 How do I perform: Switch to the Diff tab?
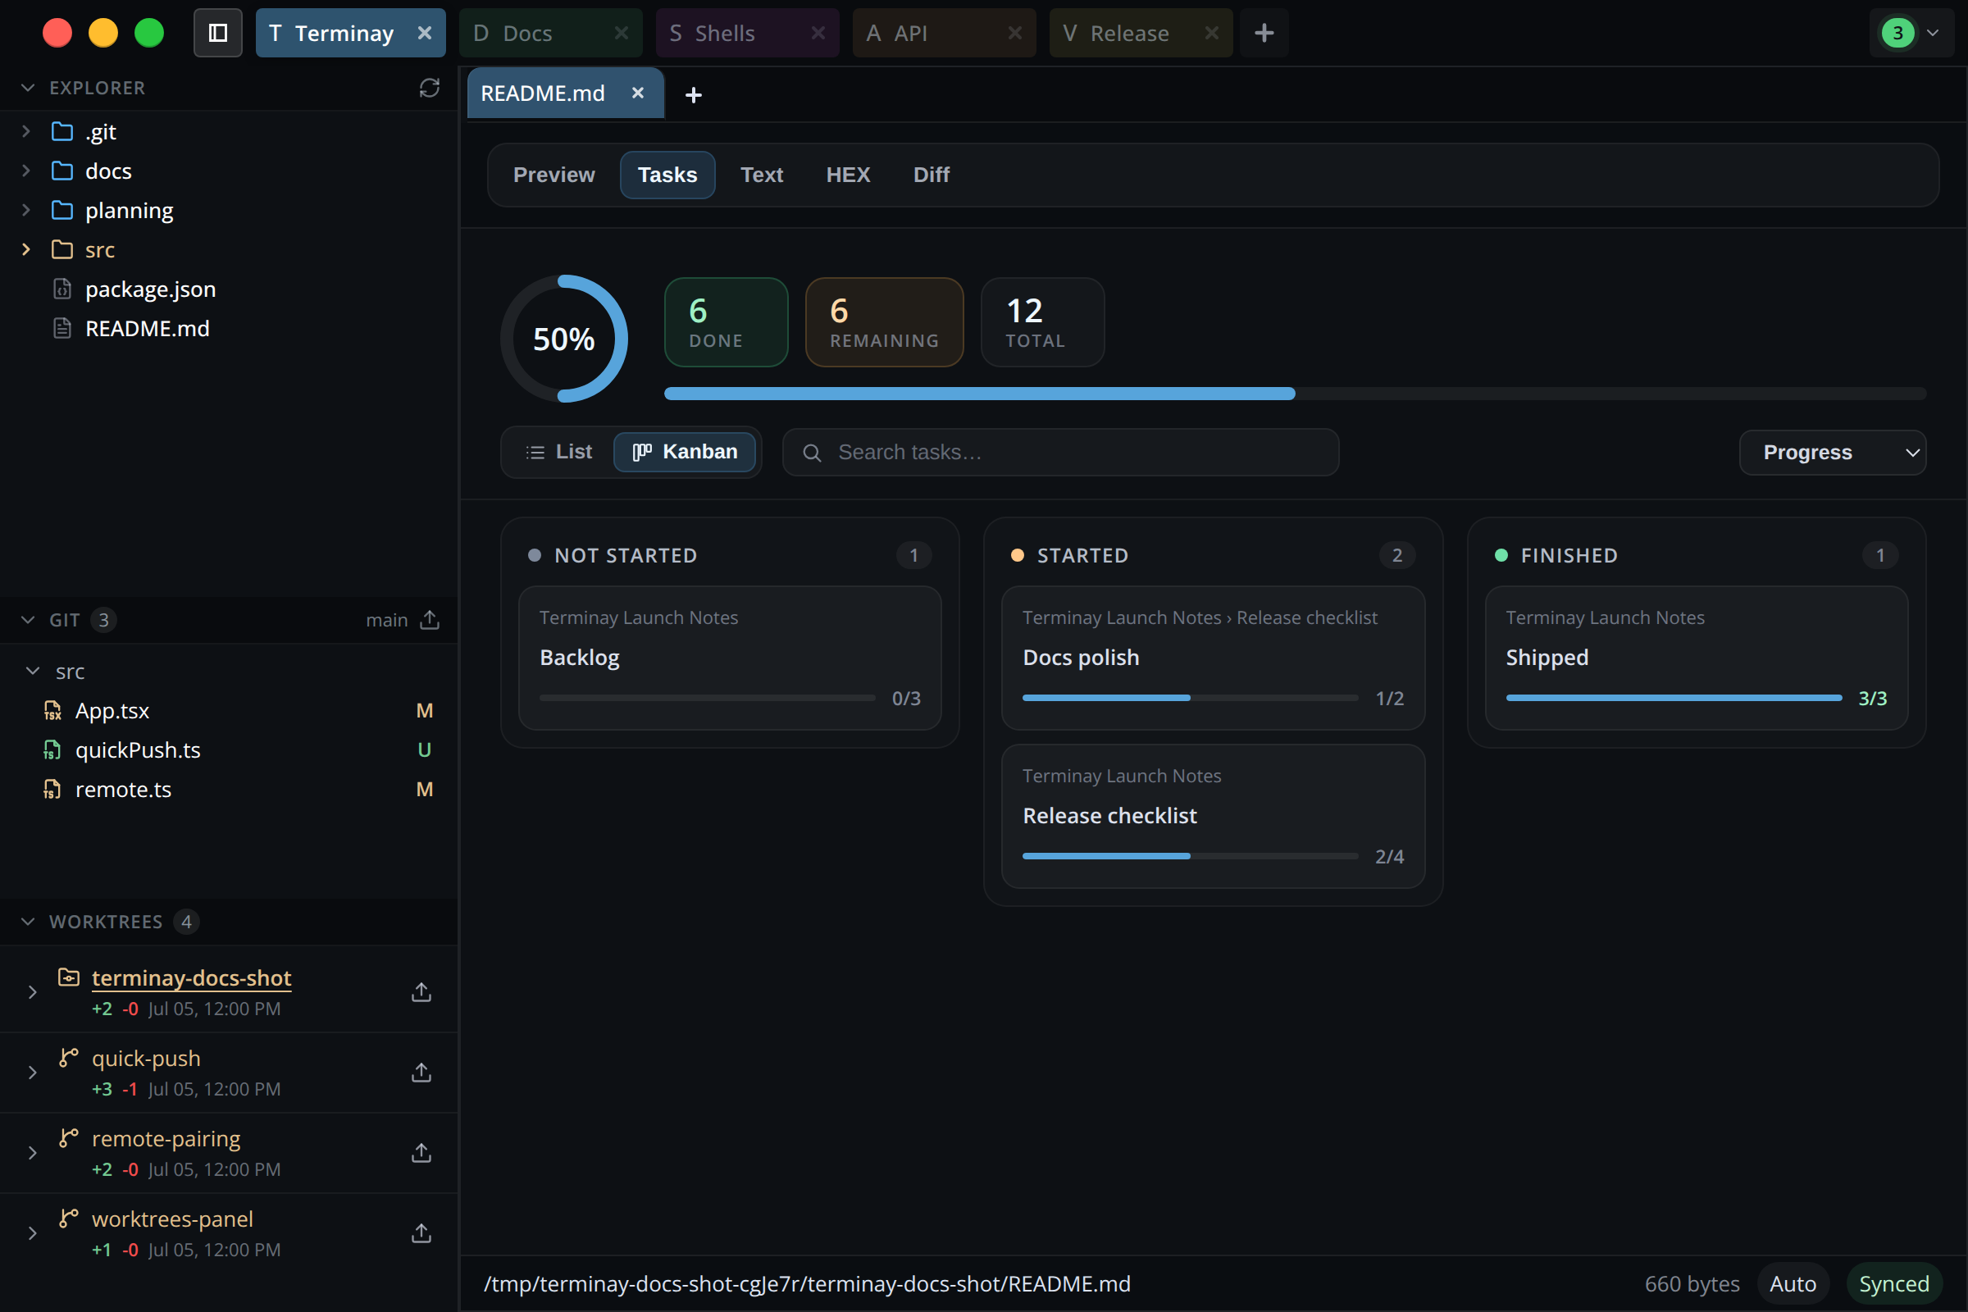(931, 175)
